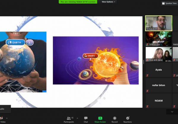Viewport: 178px width, 124px height.
Task: Select the active speaker's video thumbnail
Action: coord(159,23)
